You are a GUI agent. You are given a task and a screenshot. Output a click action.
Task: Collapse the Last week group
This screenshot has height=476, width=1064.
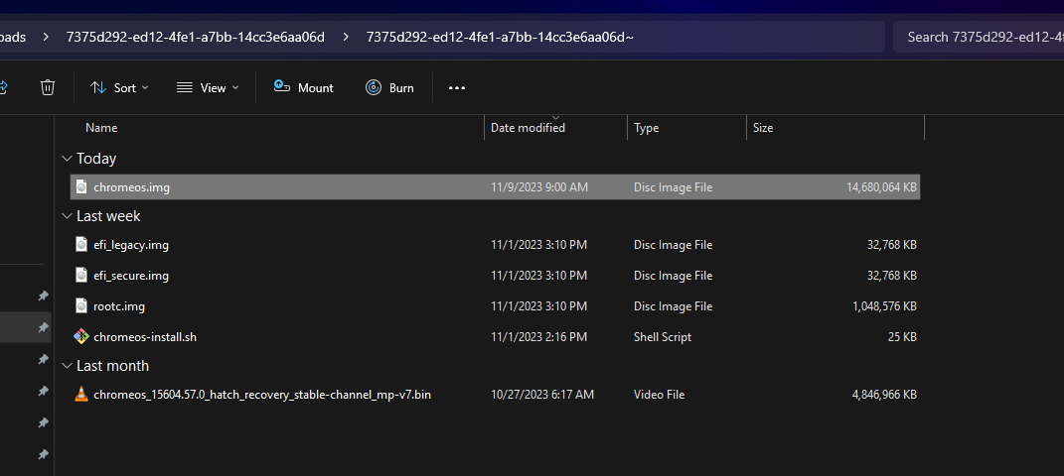click(x=67, y=216)
